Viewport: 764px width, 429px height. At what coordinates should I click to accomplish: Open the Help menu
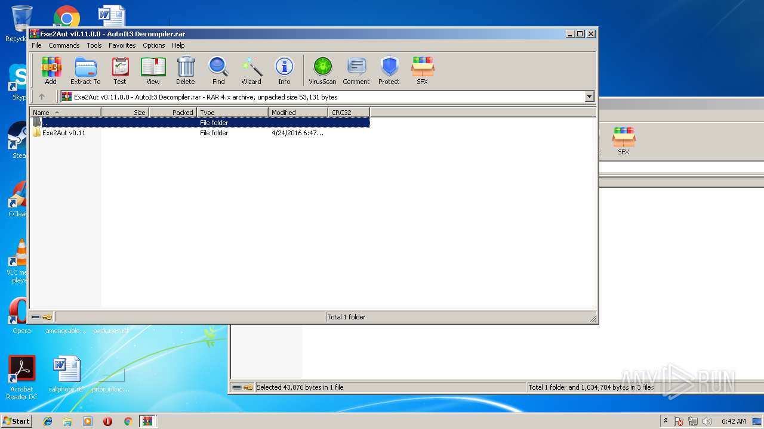[178, 45]
